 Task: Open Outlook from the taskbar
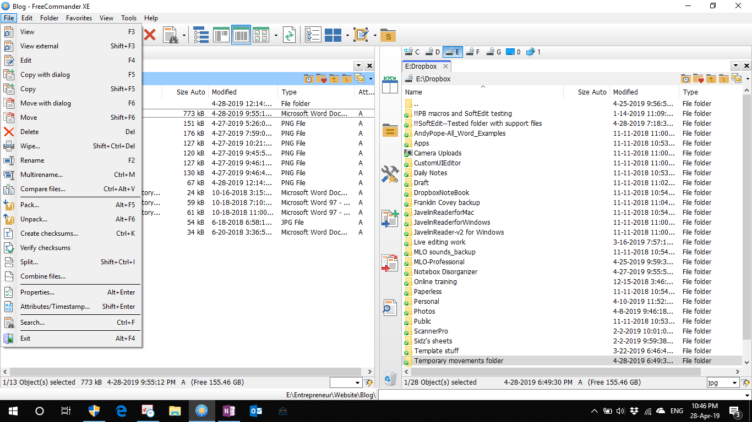tap(256, 410)
